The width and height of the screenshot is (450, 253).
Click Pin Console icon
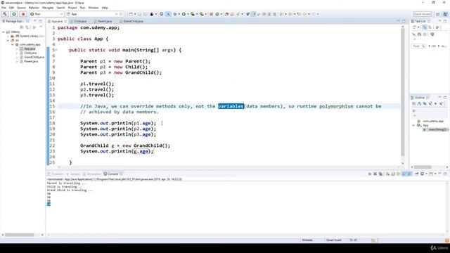(x=416, y=174)
